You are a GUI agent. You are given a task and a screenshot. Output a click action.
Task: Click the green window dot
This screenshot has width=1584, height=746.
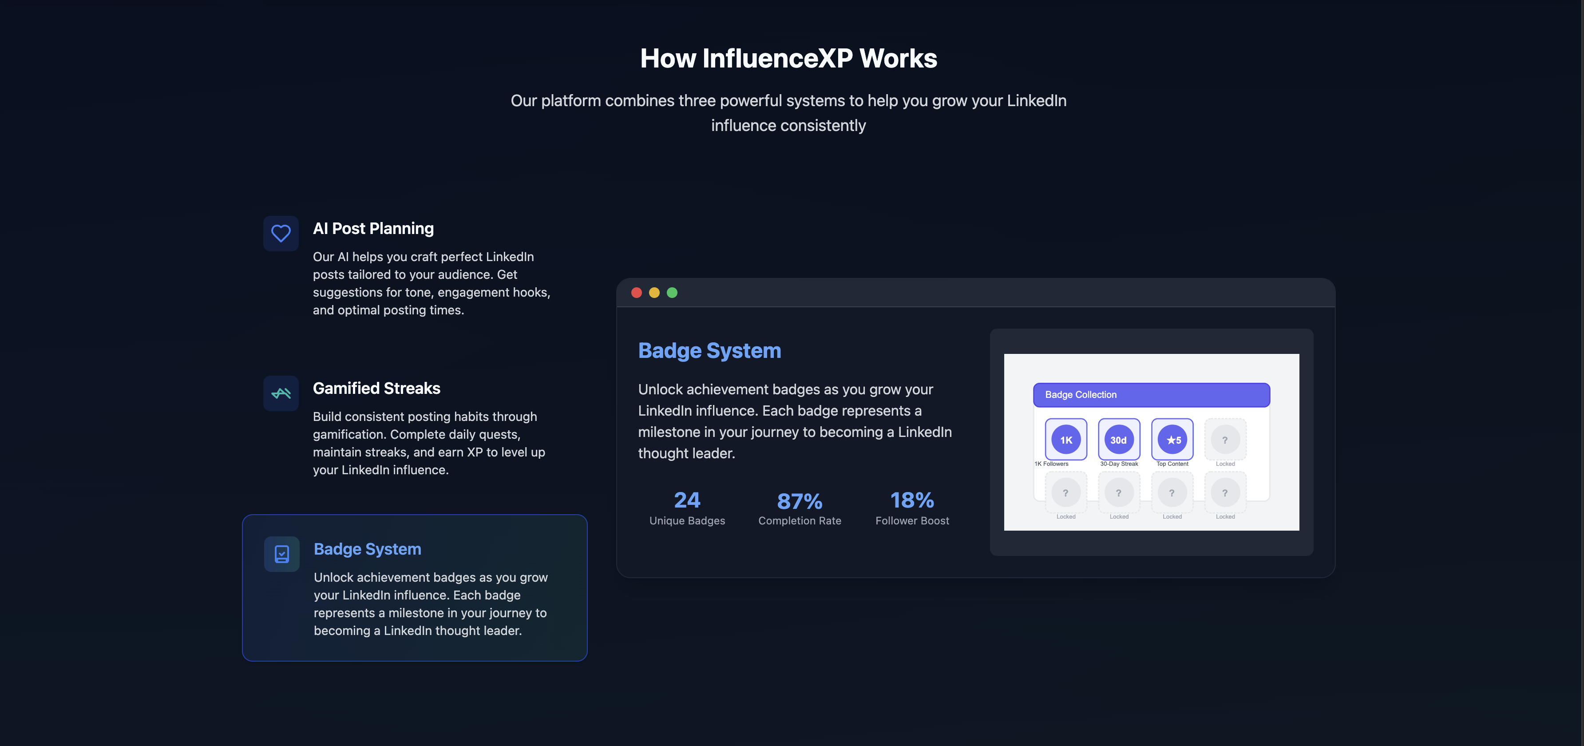[x=672, y=292]
